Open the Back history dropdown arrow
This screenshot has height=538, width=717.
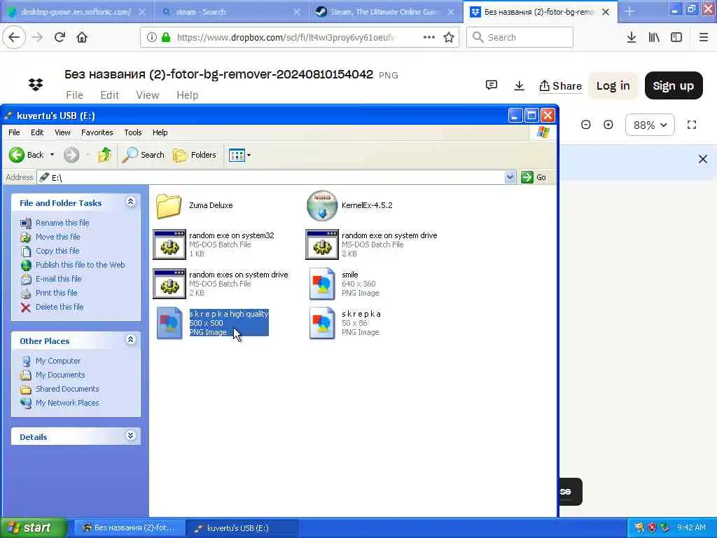pos(52,155)
